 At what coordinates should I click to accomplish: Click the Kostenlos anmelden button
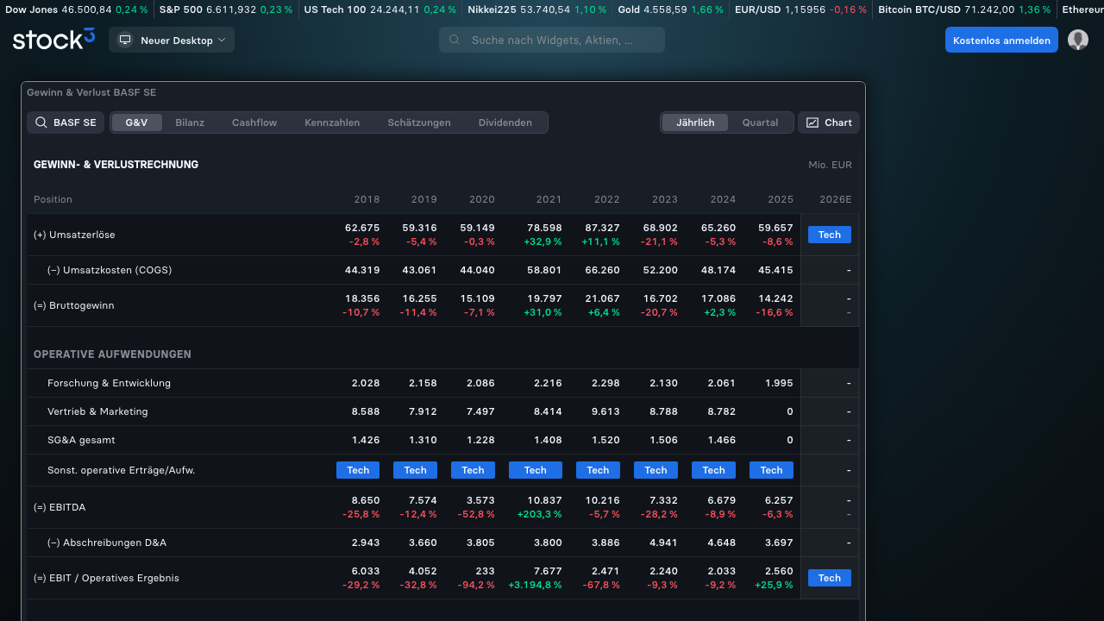[1001, 41]
